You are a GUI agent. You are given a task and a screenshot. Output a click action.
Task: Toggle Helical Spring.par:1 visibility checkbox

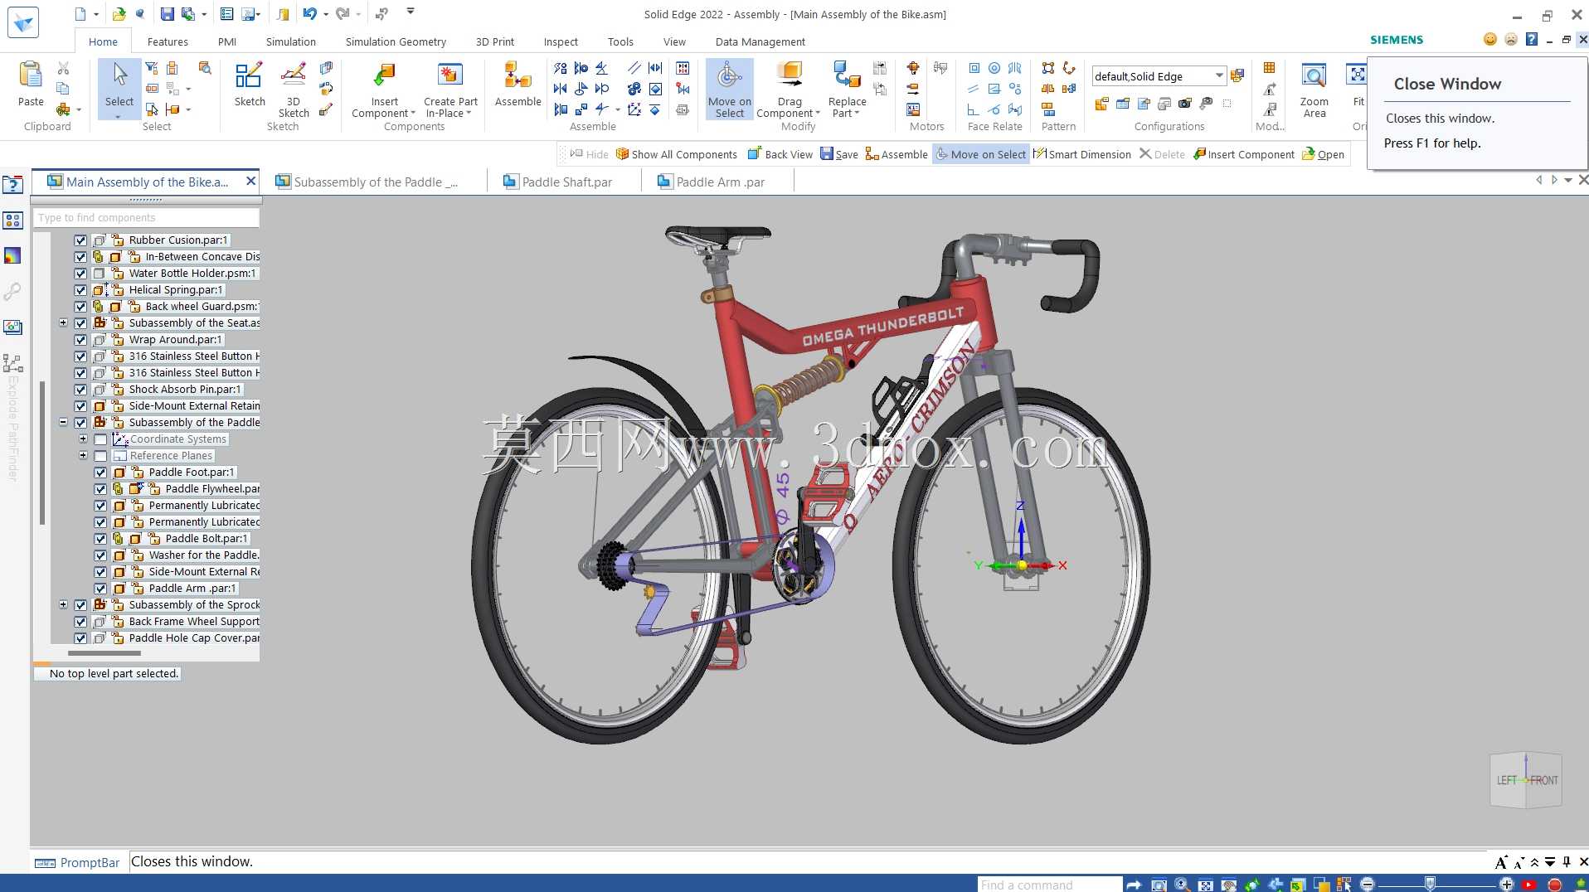(80, 290)
